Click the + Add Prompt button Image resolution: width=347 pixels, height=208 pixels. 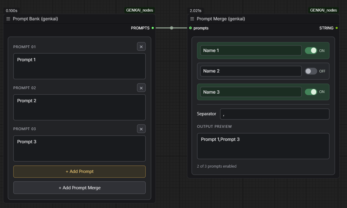coord(80,171)
